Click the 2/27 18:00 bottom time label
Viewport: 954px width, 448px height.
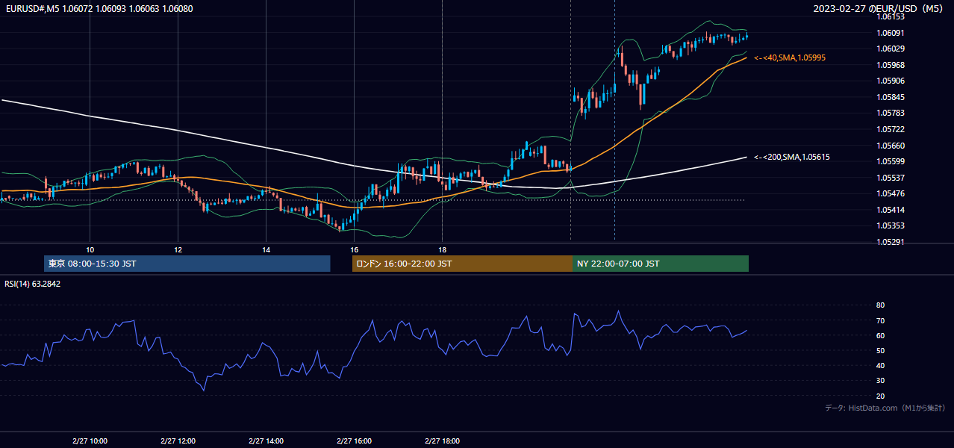(442, 441)
